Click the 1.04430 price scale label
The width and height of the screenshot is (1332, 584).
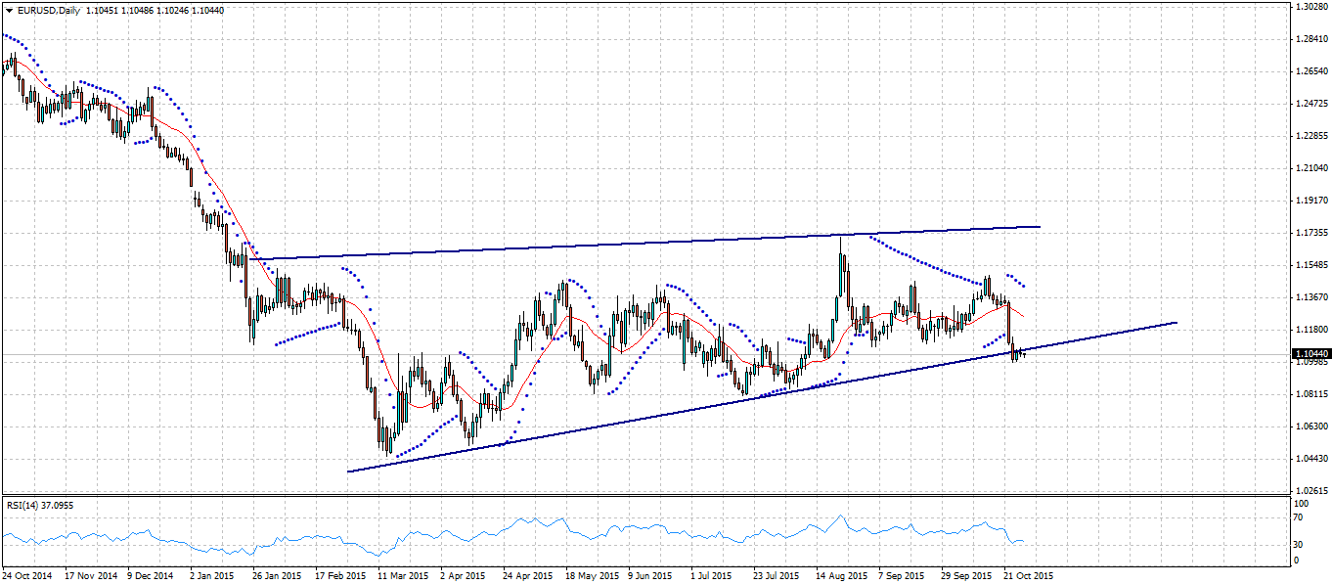[1310, 459]
